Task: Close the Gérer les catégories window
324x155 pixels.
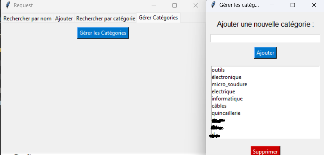Action: [314, 5]
